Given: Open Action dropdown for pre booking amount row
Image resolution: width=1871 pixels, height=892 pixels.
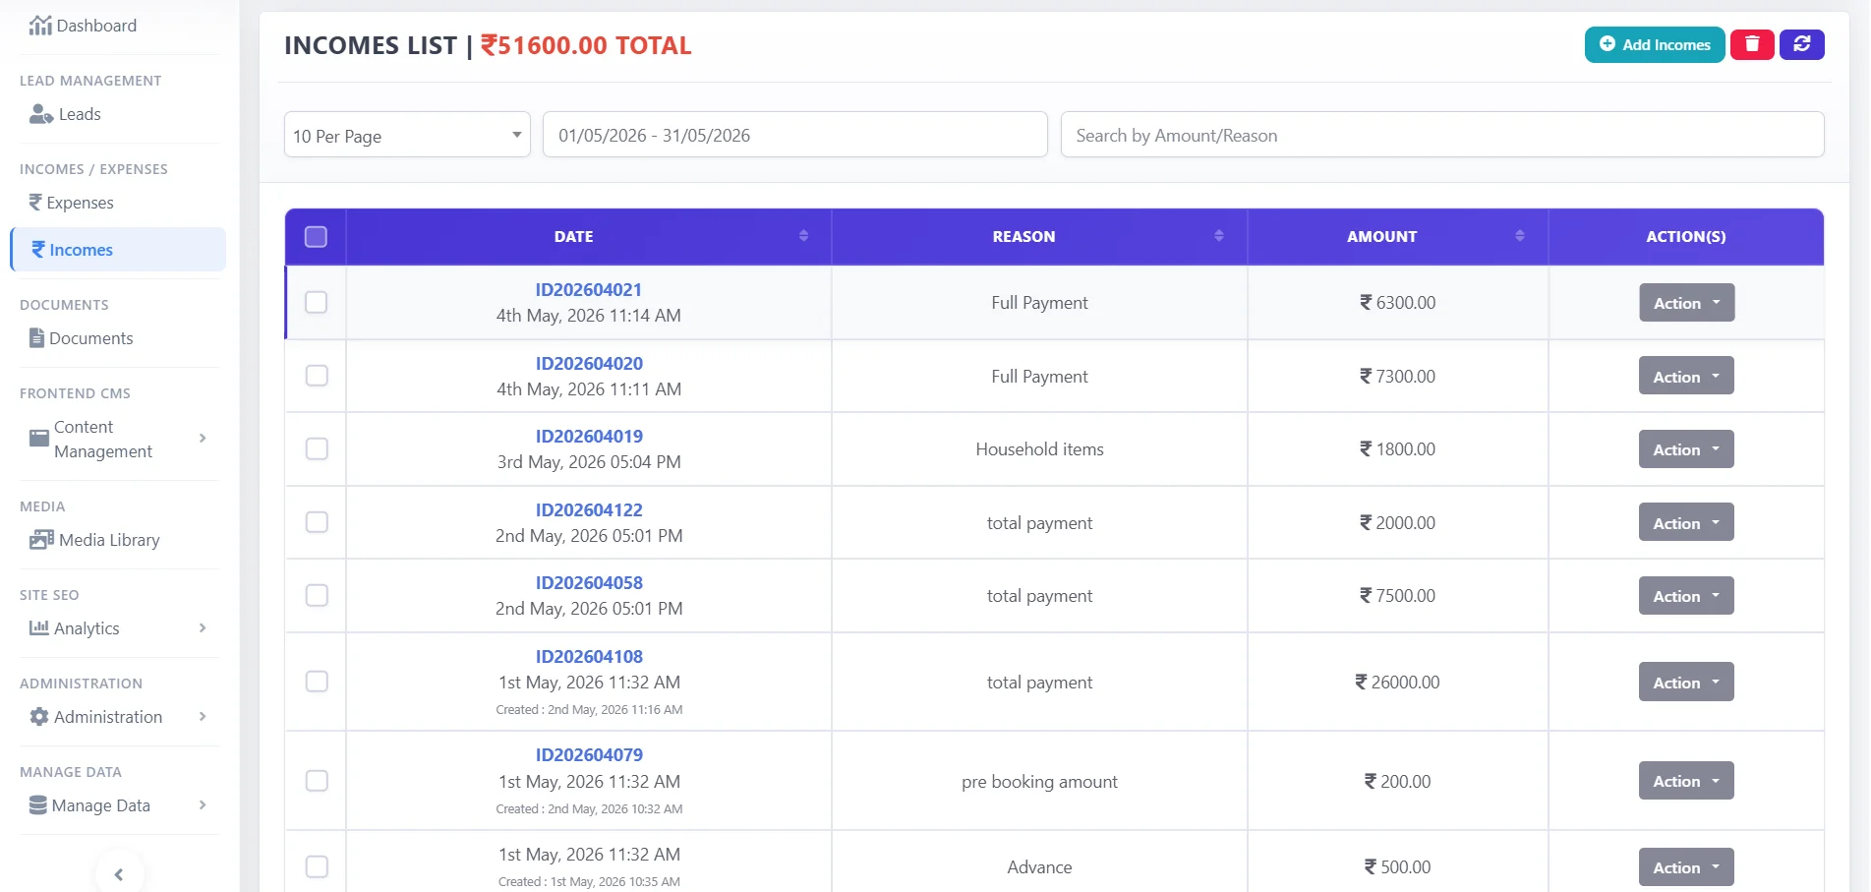Looking at the screenshot, I should click(x=1686, y=781).
